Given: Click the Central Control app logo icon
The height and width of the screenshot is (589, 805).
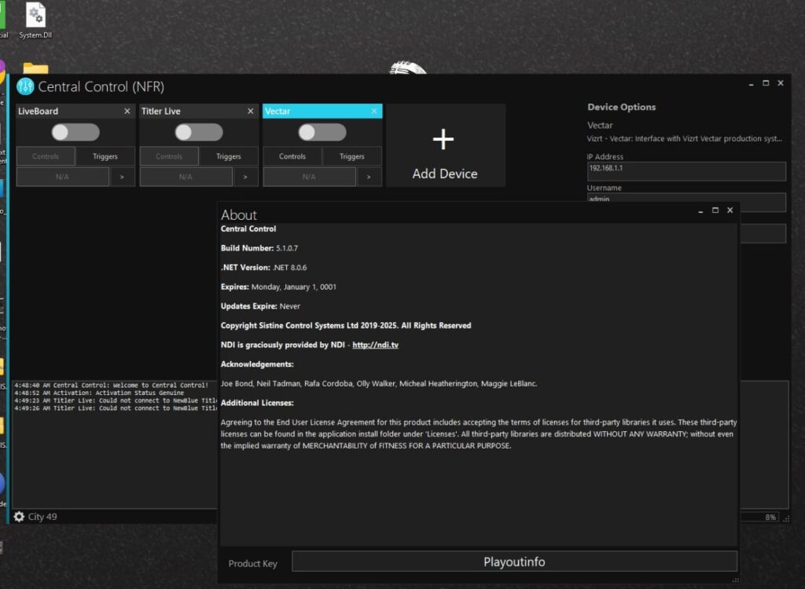Looking at the screenshot, I should 25,86.
